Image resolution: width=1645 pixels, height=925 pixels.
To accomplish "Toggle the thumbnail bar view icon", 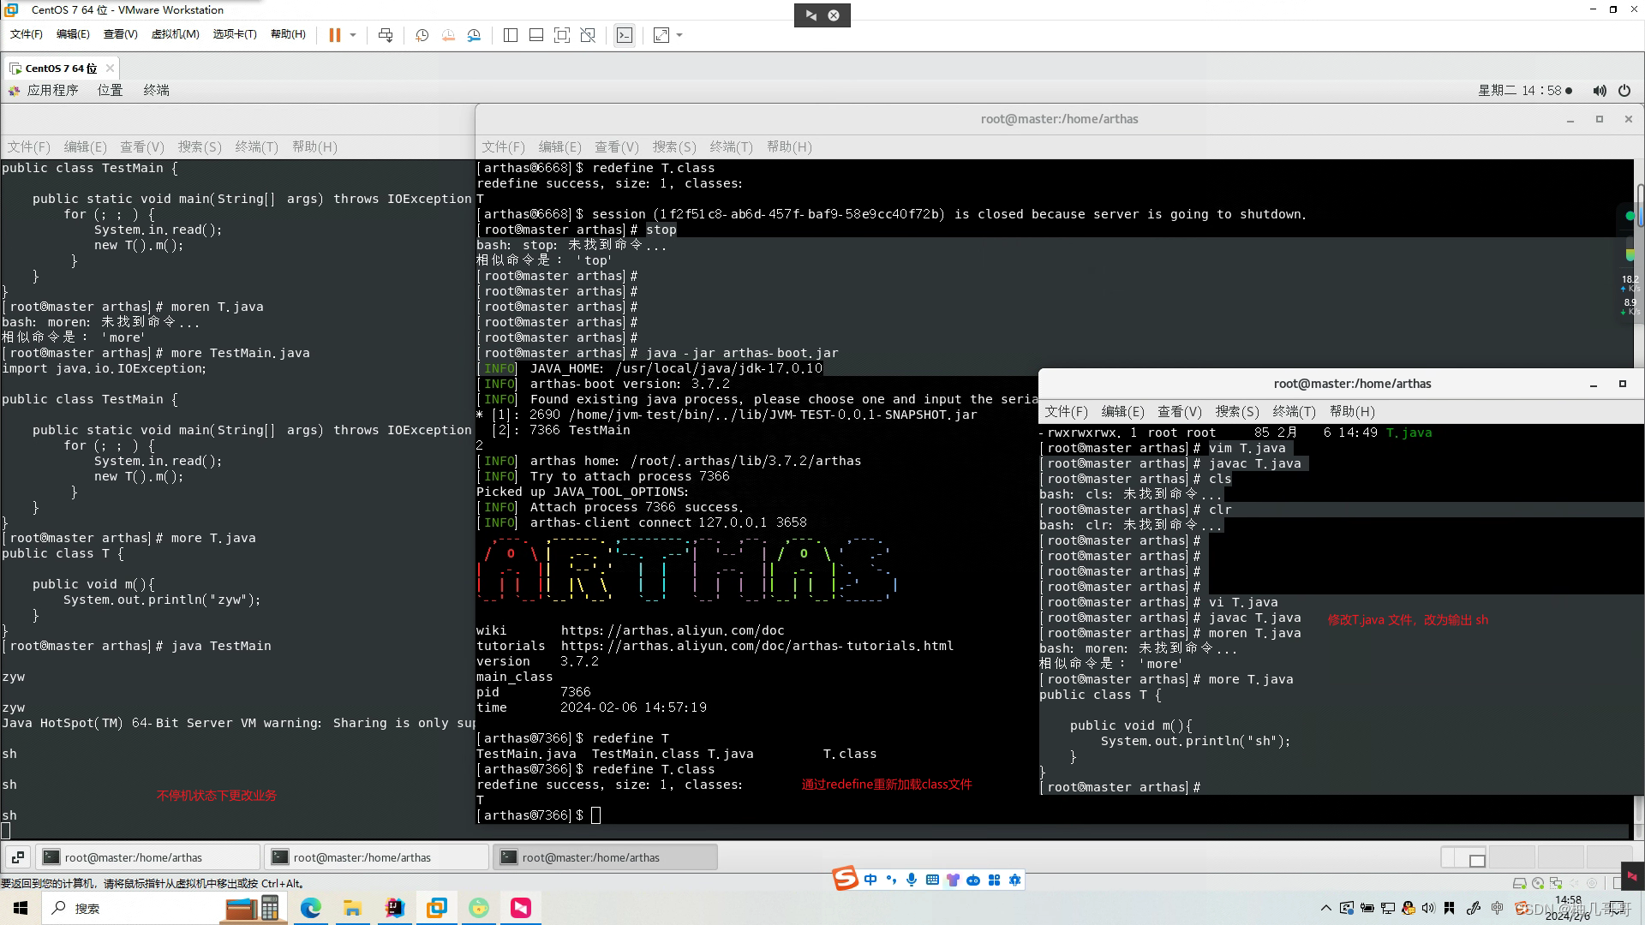I will point(536,35).
